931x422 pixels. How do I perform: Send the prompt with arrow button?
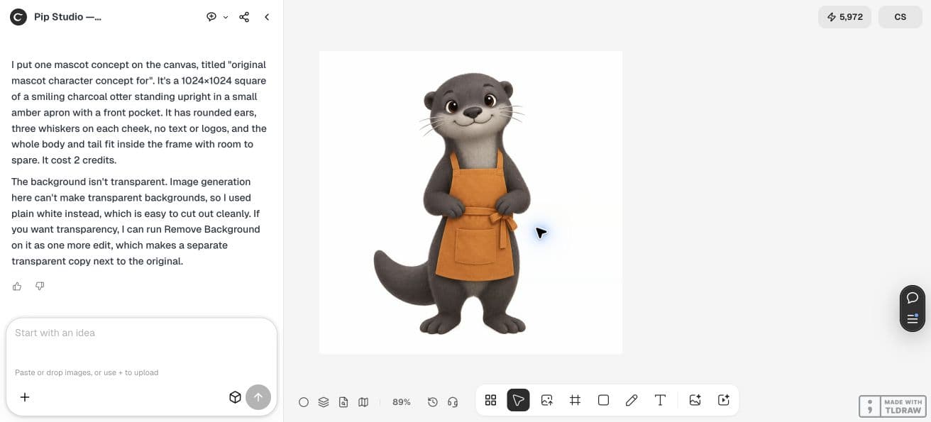[x=258, y=397]
